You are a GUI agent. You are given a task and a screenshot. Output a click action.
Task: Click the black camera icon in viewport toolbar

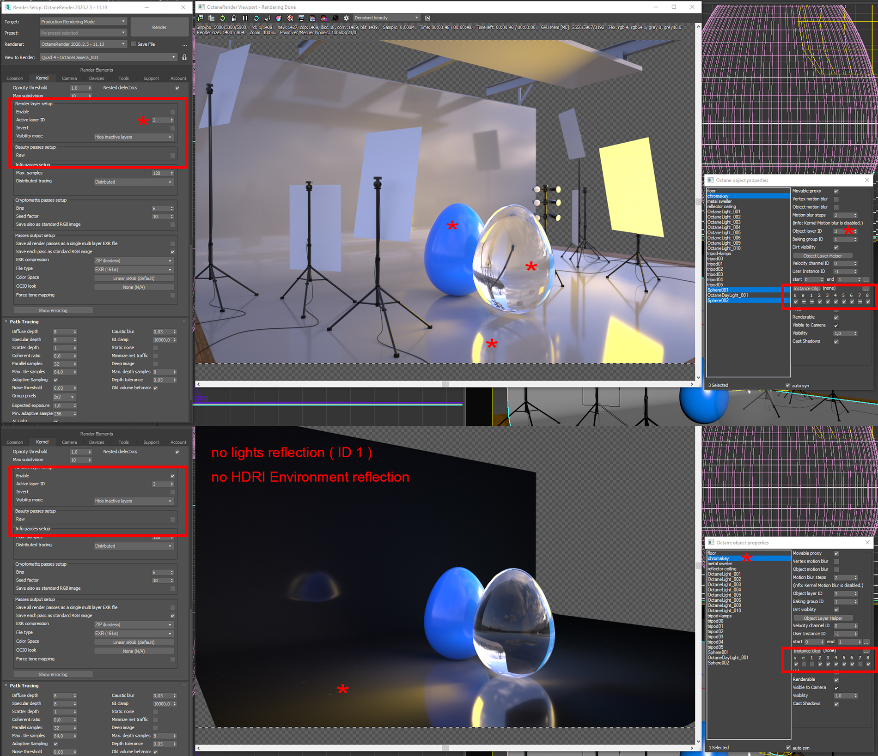coord(335,18)
